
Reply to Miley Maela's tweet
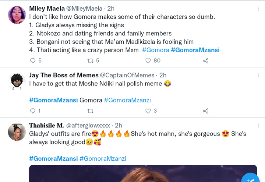33,60
